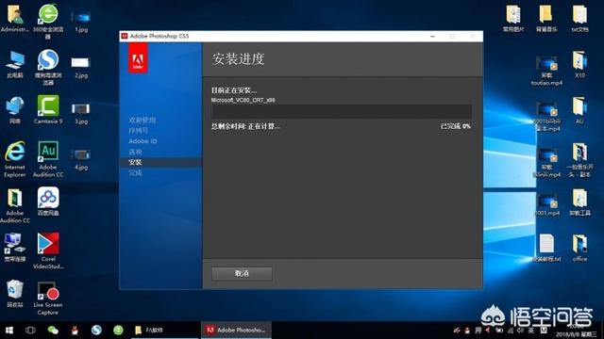Click the Adobe icon in the installer title bar

pos(125,36)
